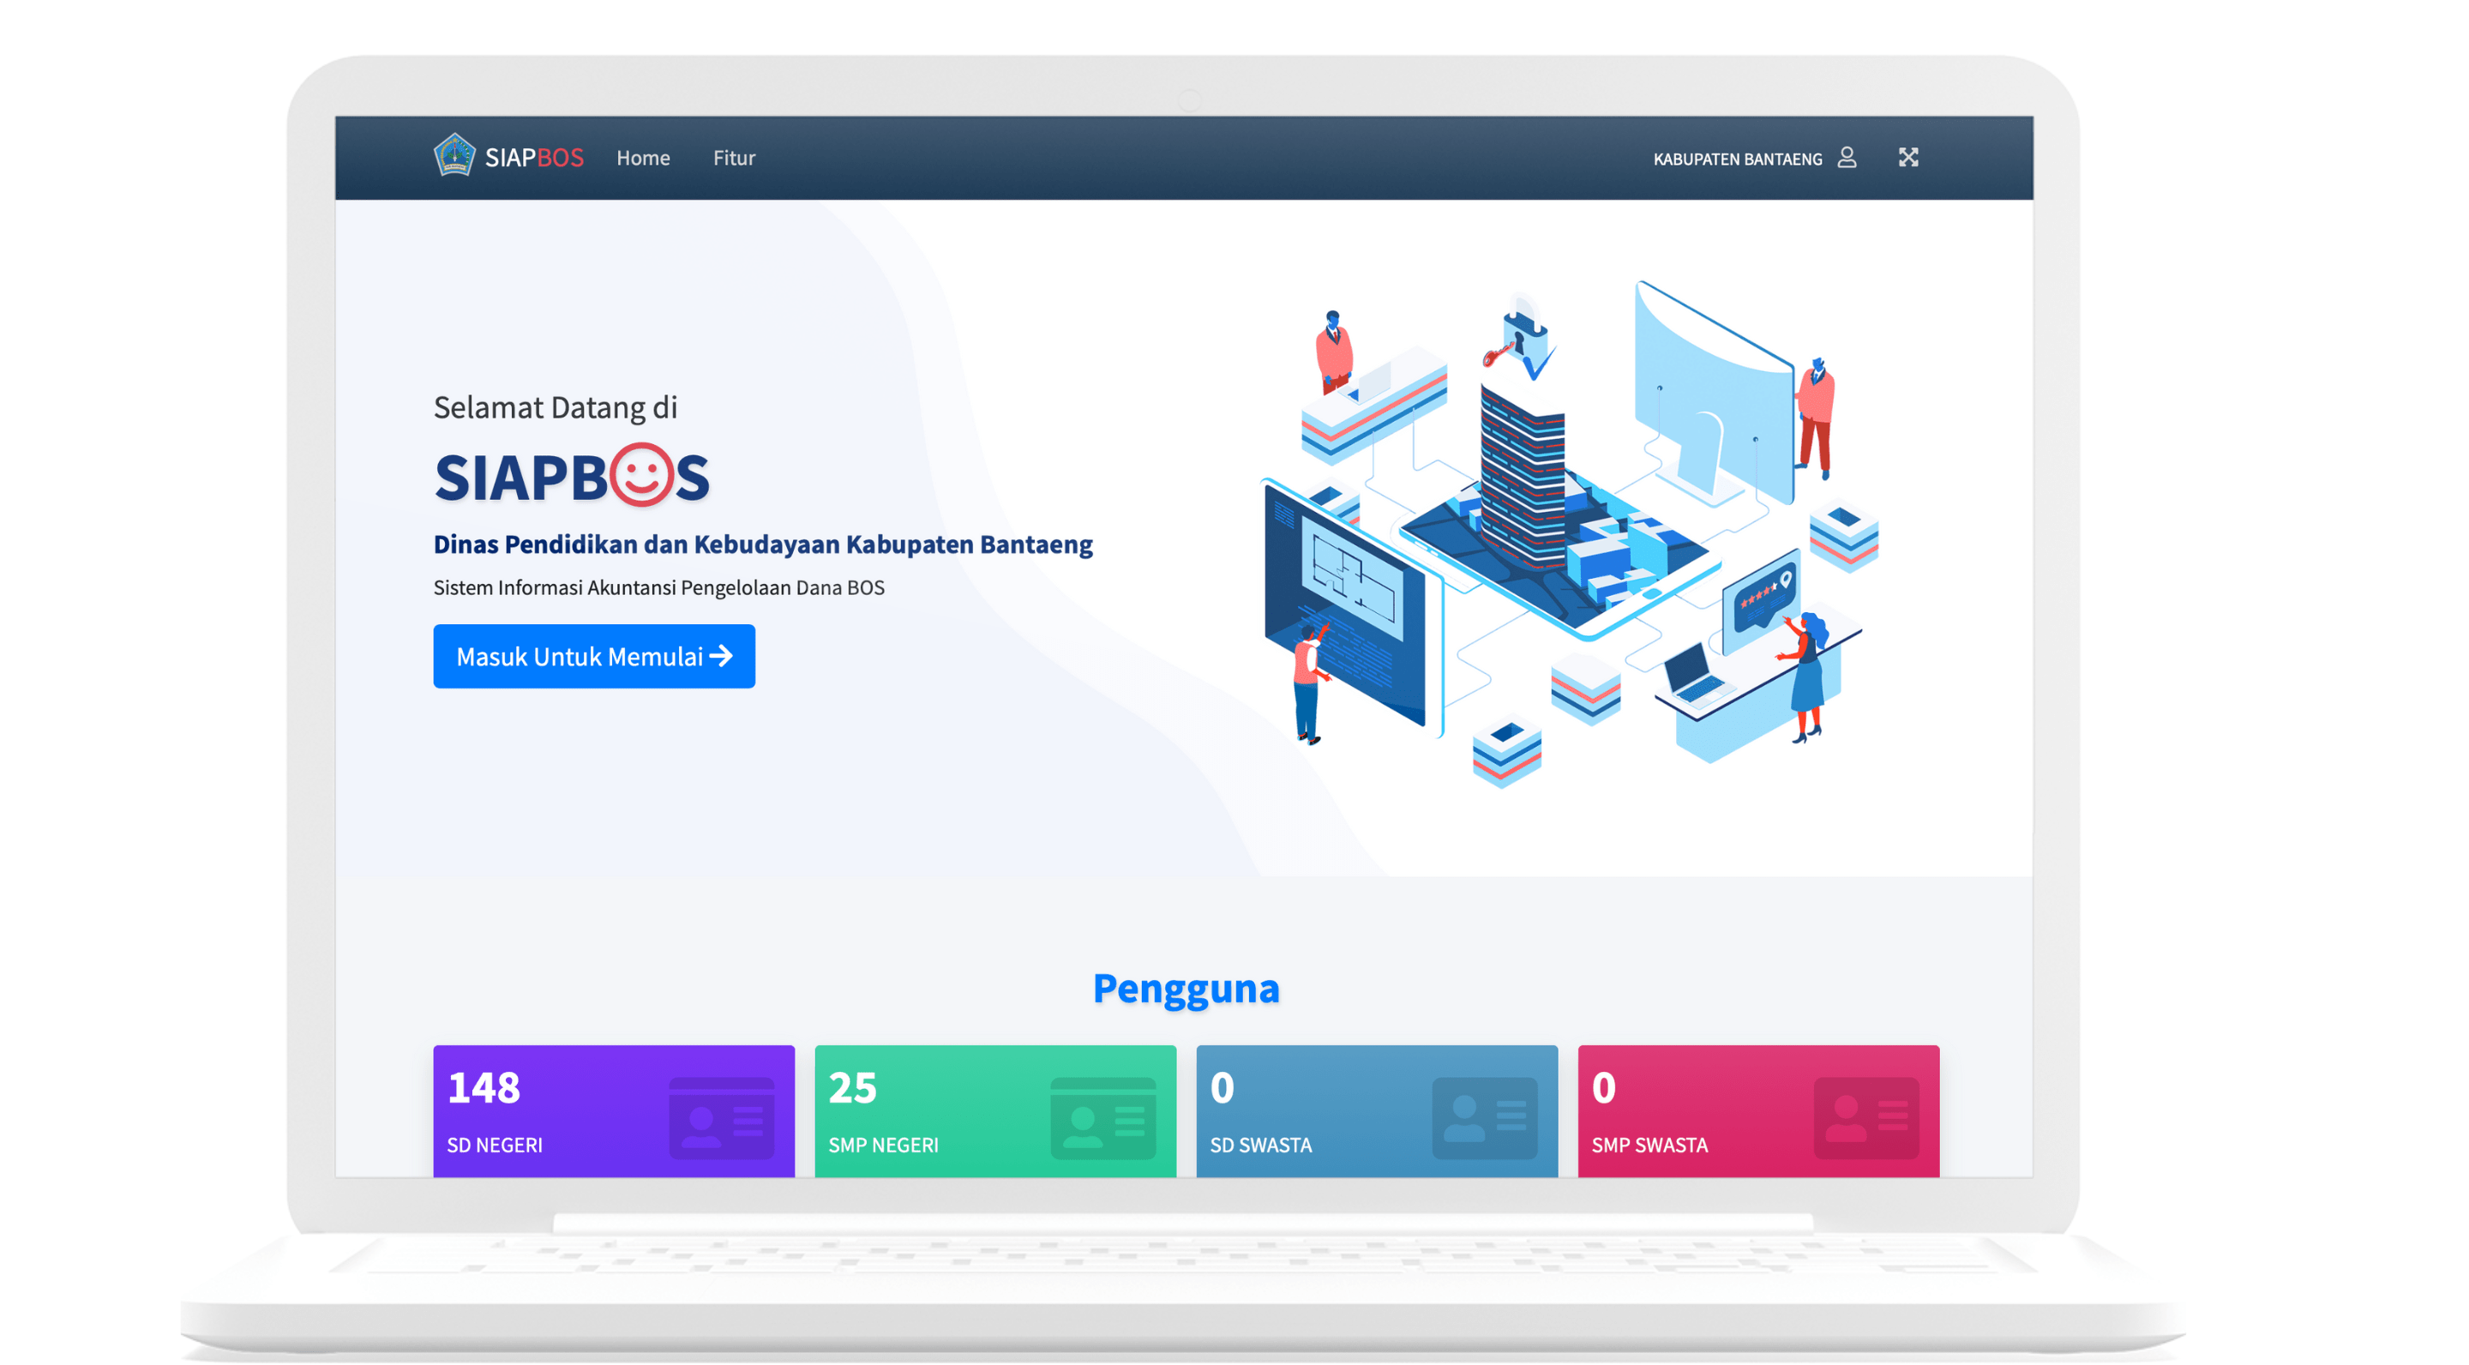Click the arrow icon in Masuk button
The height and width of the screenshot is (1365, 2469).
click(x=722, y=656)
